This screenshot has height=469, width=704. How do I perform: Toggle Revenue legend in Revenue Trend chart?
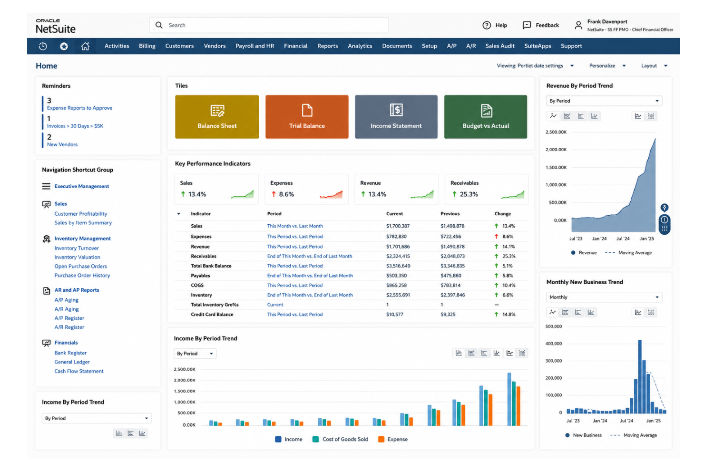[584, 253]
